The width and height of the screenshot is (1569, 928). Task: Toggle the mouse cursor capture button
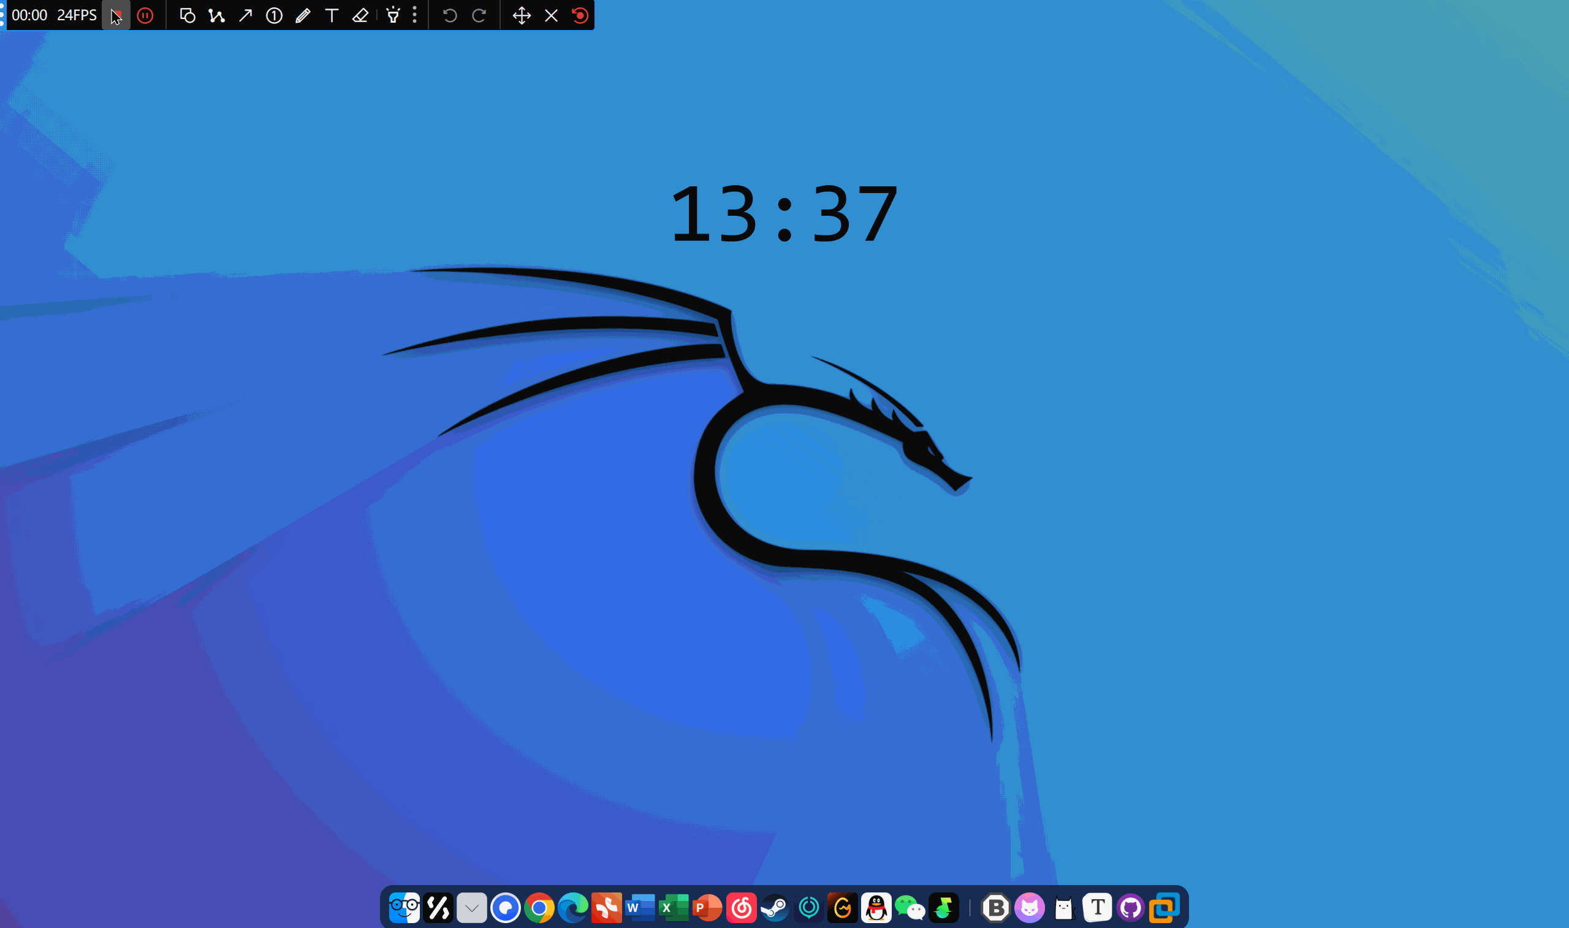click(x=116, y=16)
